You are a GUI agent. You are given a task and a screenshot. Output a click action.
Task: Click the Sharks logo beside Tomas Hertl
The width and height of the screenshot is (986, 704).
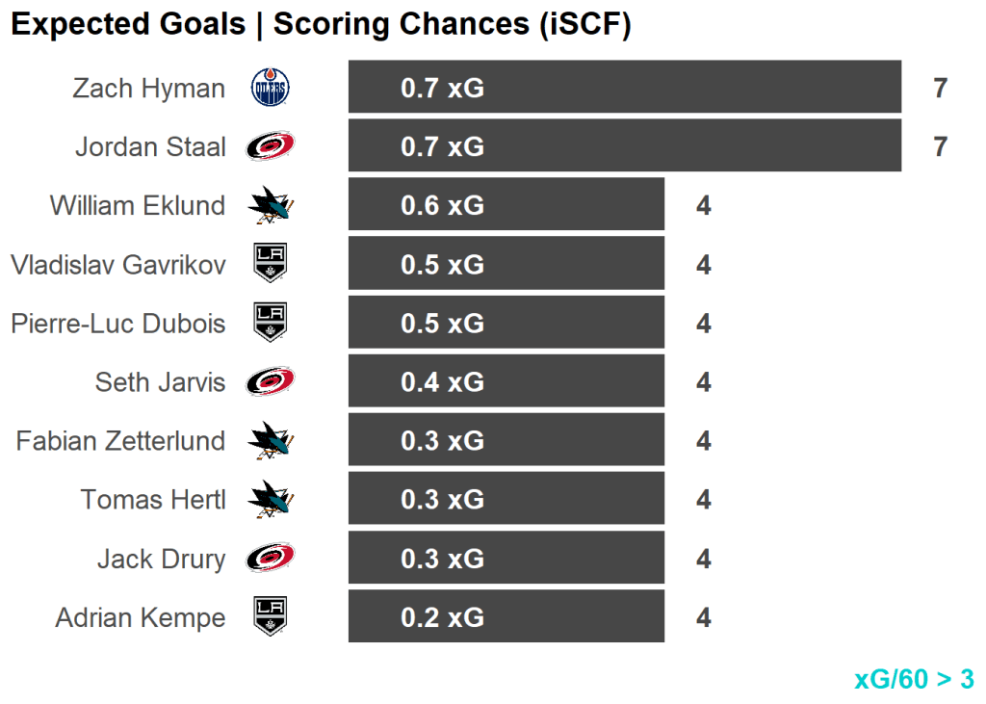point(270,500)
